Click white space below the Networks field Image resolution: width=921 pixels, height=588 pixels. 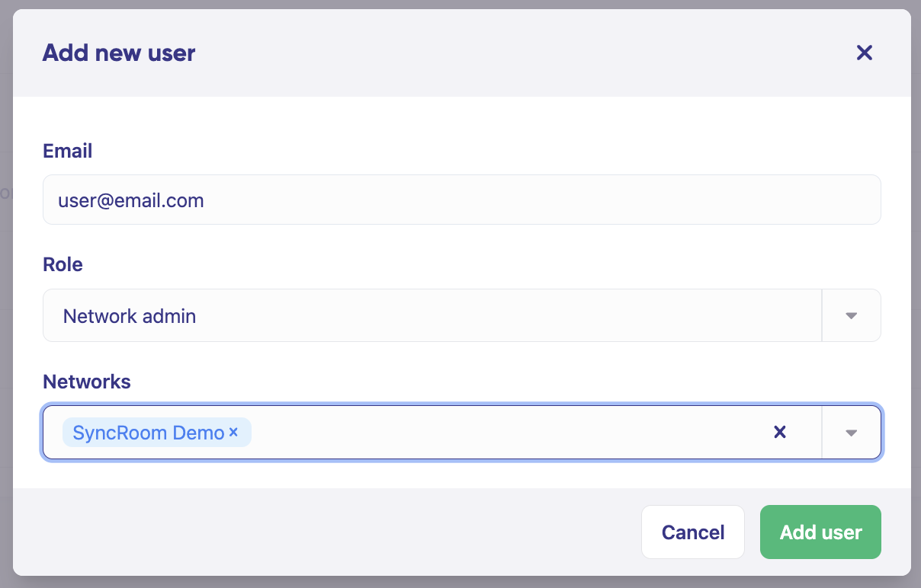click(457, 475)
